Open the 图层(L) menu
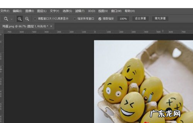The image size is (193, 123). click(x=42, y=11)
